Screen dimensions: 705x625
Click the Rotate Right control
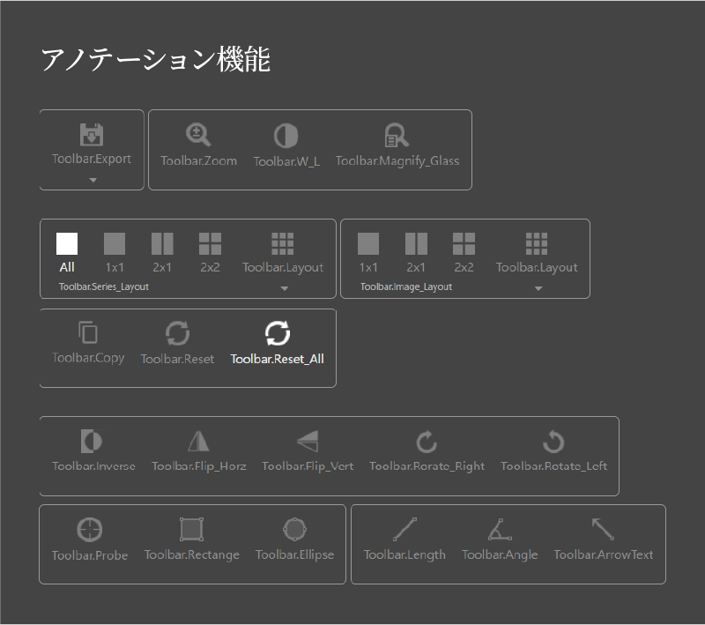pos(427,450)
